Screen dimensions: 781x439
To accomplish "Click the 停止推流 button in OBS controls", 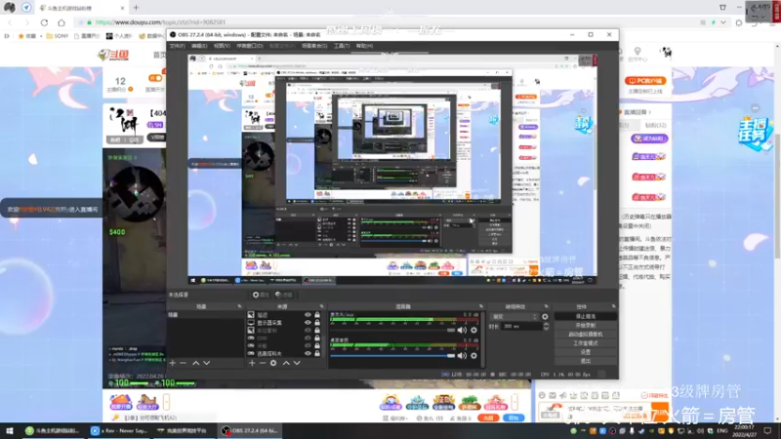I will coord(585,316).
